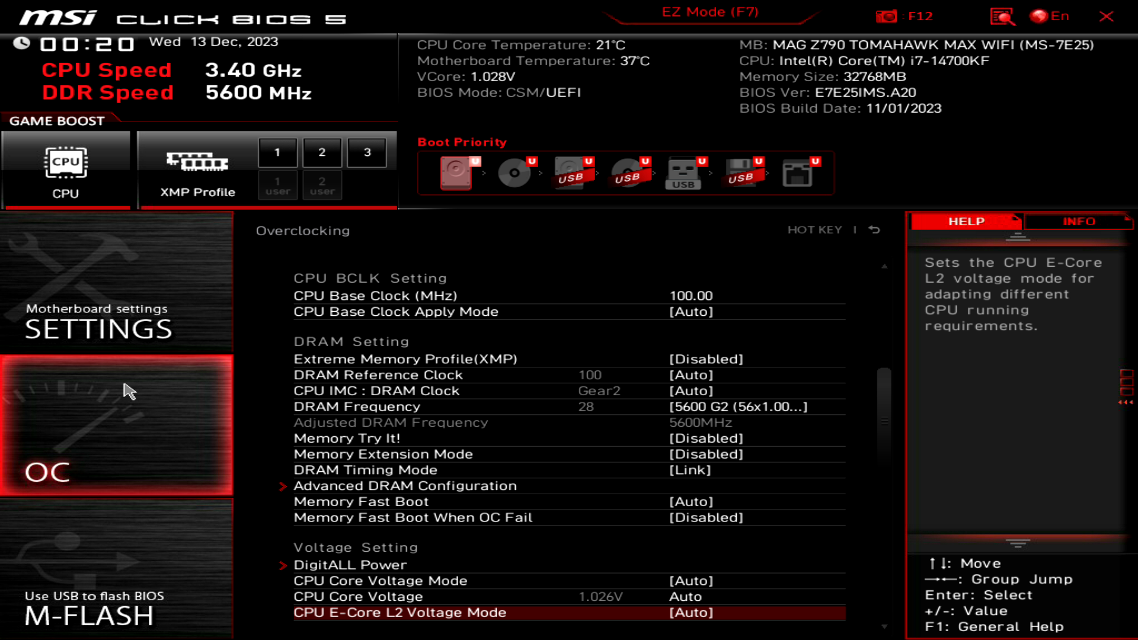The height and width of the screenshot is (640, 1138).
Task: Expand Advanced DRAM Configuration tree
Action: coord(405,485)
